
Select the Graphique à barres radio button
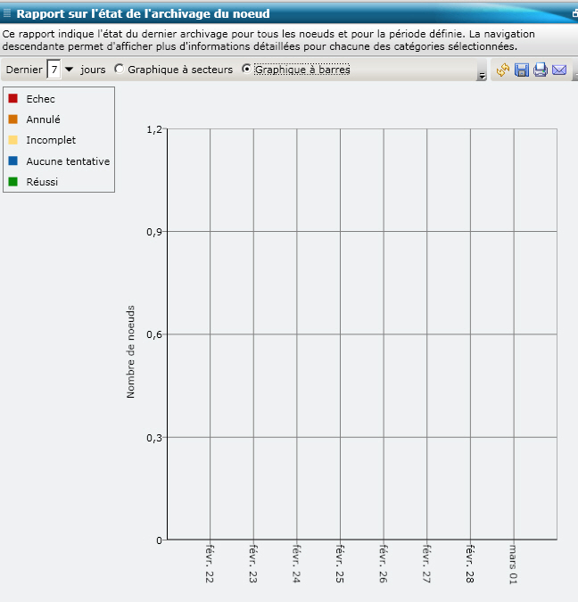tap(246, 69)
